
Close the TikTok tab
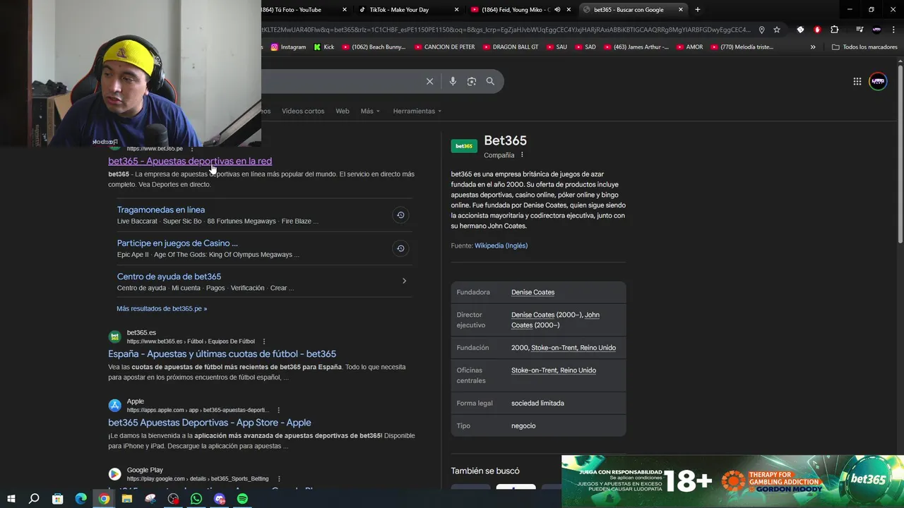point(456,10)
